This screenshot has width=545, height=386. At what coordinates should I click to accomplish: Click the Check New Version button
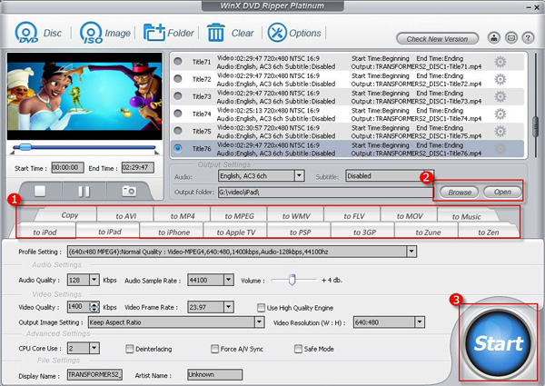(437, 38)
